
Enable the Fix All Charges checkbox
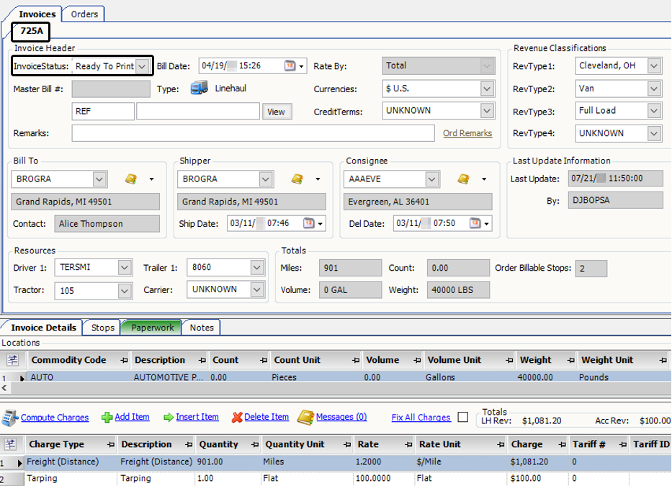click(x=462, y=418)
